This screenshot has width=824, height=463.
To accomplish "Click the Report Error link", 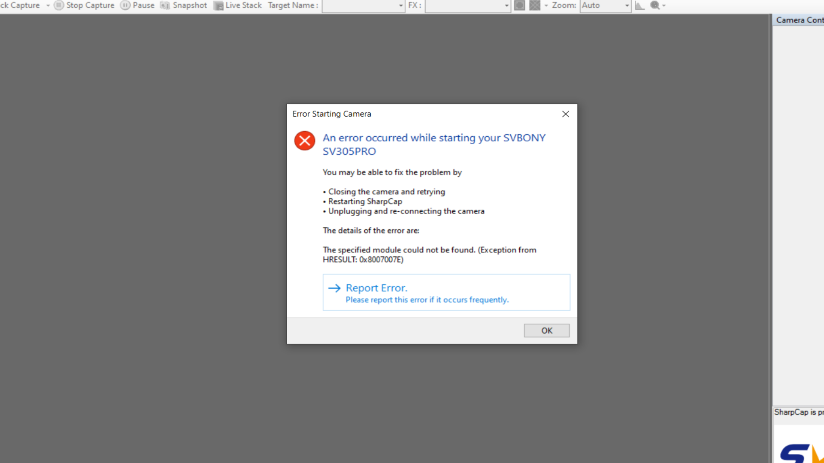I will (446, 292).
